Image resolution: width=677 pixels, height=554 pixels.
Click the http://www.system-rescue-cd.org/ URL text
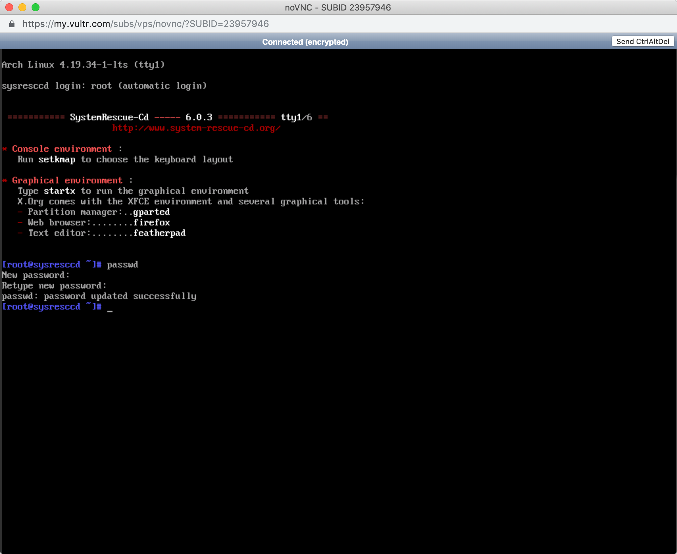[196, 128]
